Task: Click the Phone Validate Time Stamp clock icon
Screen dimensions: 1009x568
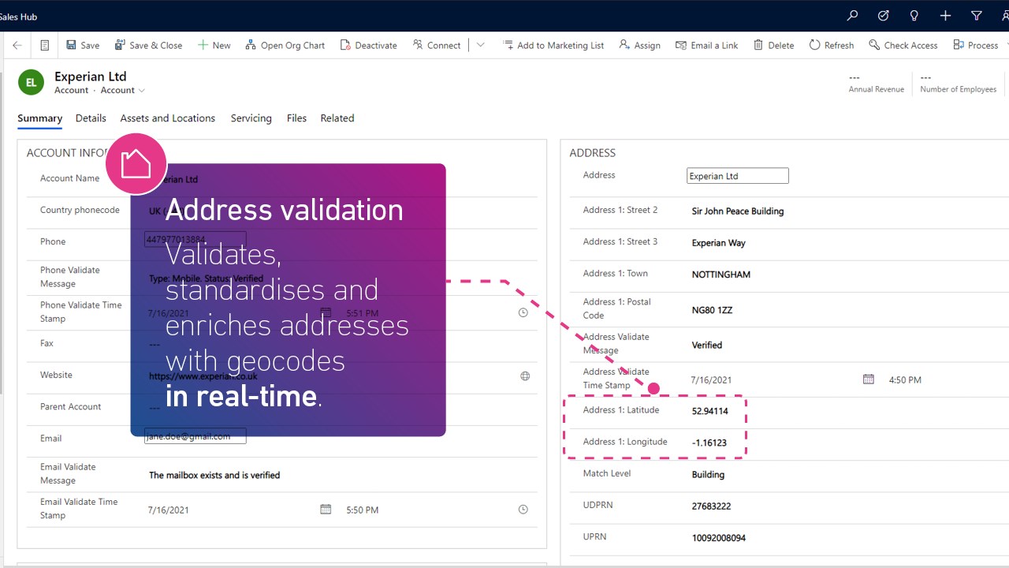Action: click(x=523, y=313)
